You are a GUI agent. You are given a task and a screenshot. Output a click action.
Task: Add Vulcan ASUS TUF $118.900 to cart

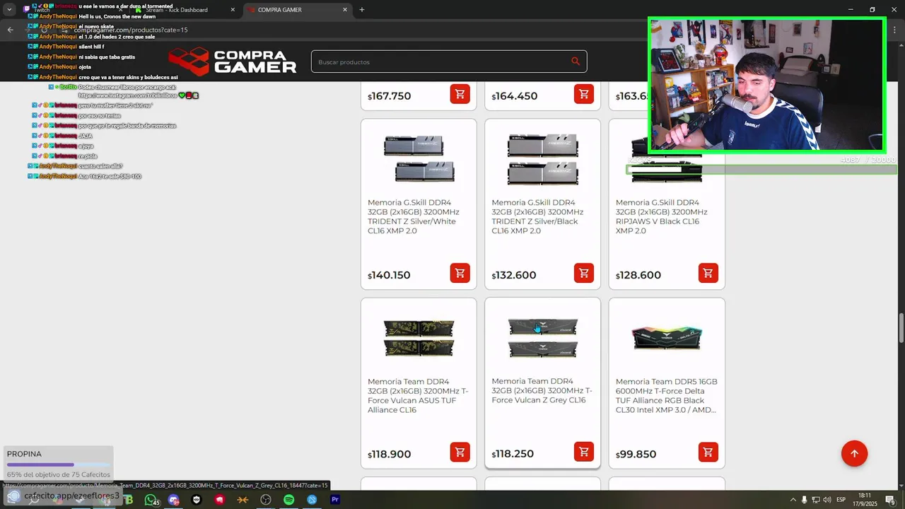point(460,452)
